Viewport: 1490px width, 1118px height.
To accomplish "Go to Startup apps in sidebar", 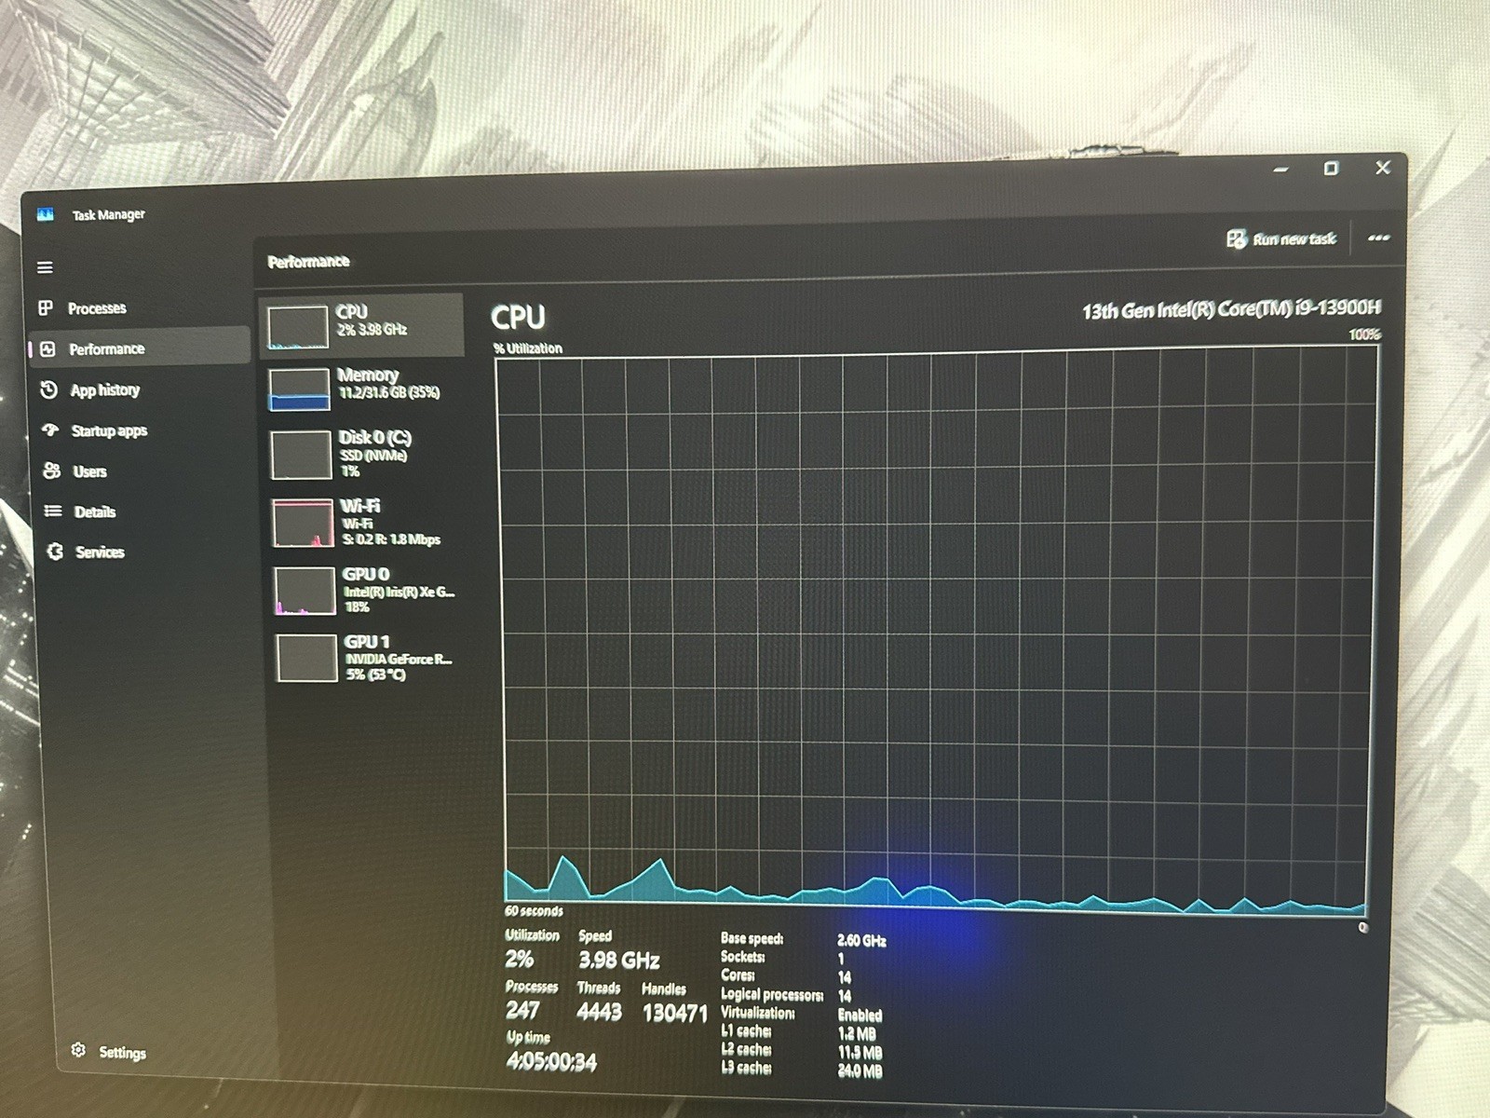I will pyautogui.click(x=109, y=430).
